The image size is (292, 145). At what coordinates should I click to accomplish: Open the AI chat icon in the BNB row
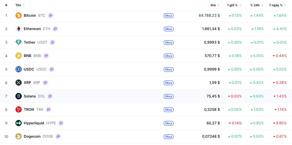pos(46,56)
